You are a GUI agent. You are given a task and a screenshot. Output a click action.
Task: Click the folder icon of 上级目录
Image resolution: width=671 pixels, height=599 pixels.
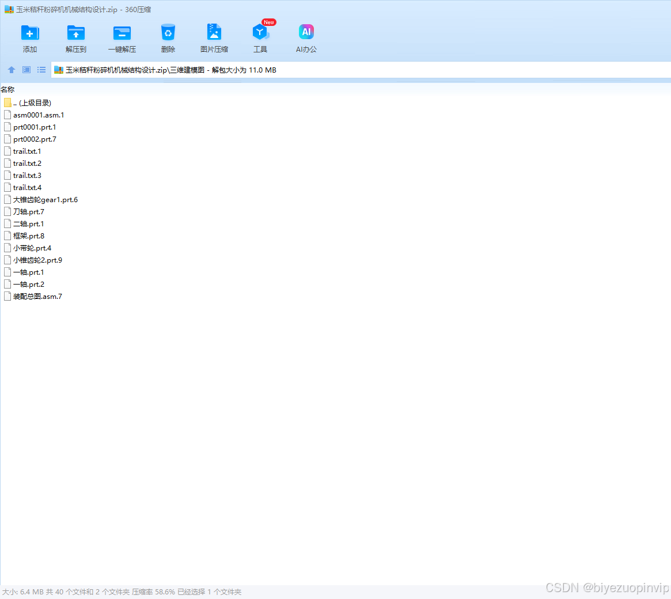7,103
